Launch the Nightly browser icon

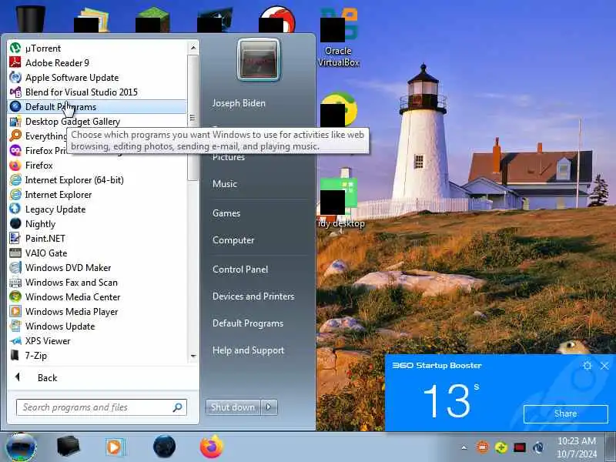(15, 223)
